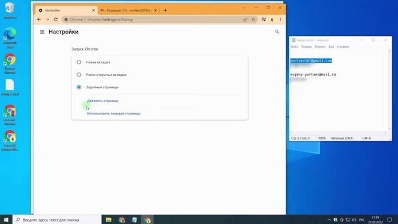Image resolution: width=398 pixels, height=224 pixels.
Task: Close the Gmail inbox tab
Action: pyautogui.click(x=155, y=11)
